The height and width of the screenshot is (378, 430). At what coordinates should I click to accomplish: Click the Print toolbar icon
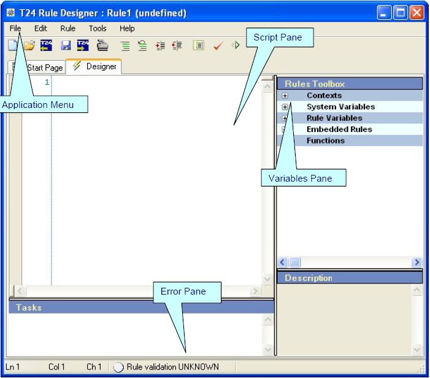103,45
